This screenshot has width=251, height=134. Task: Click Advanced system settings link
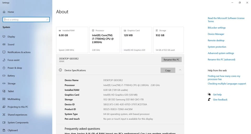click(221, 53)
